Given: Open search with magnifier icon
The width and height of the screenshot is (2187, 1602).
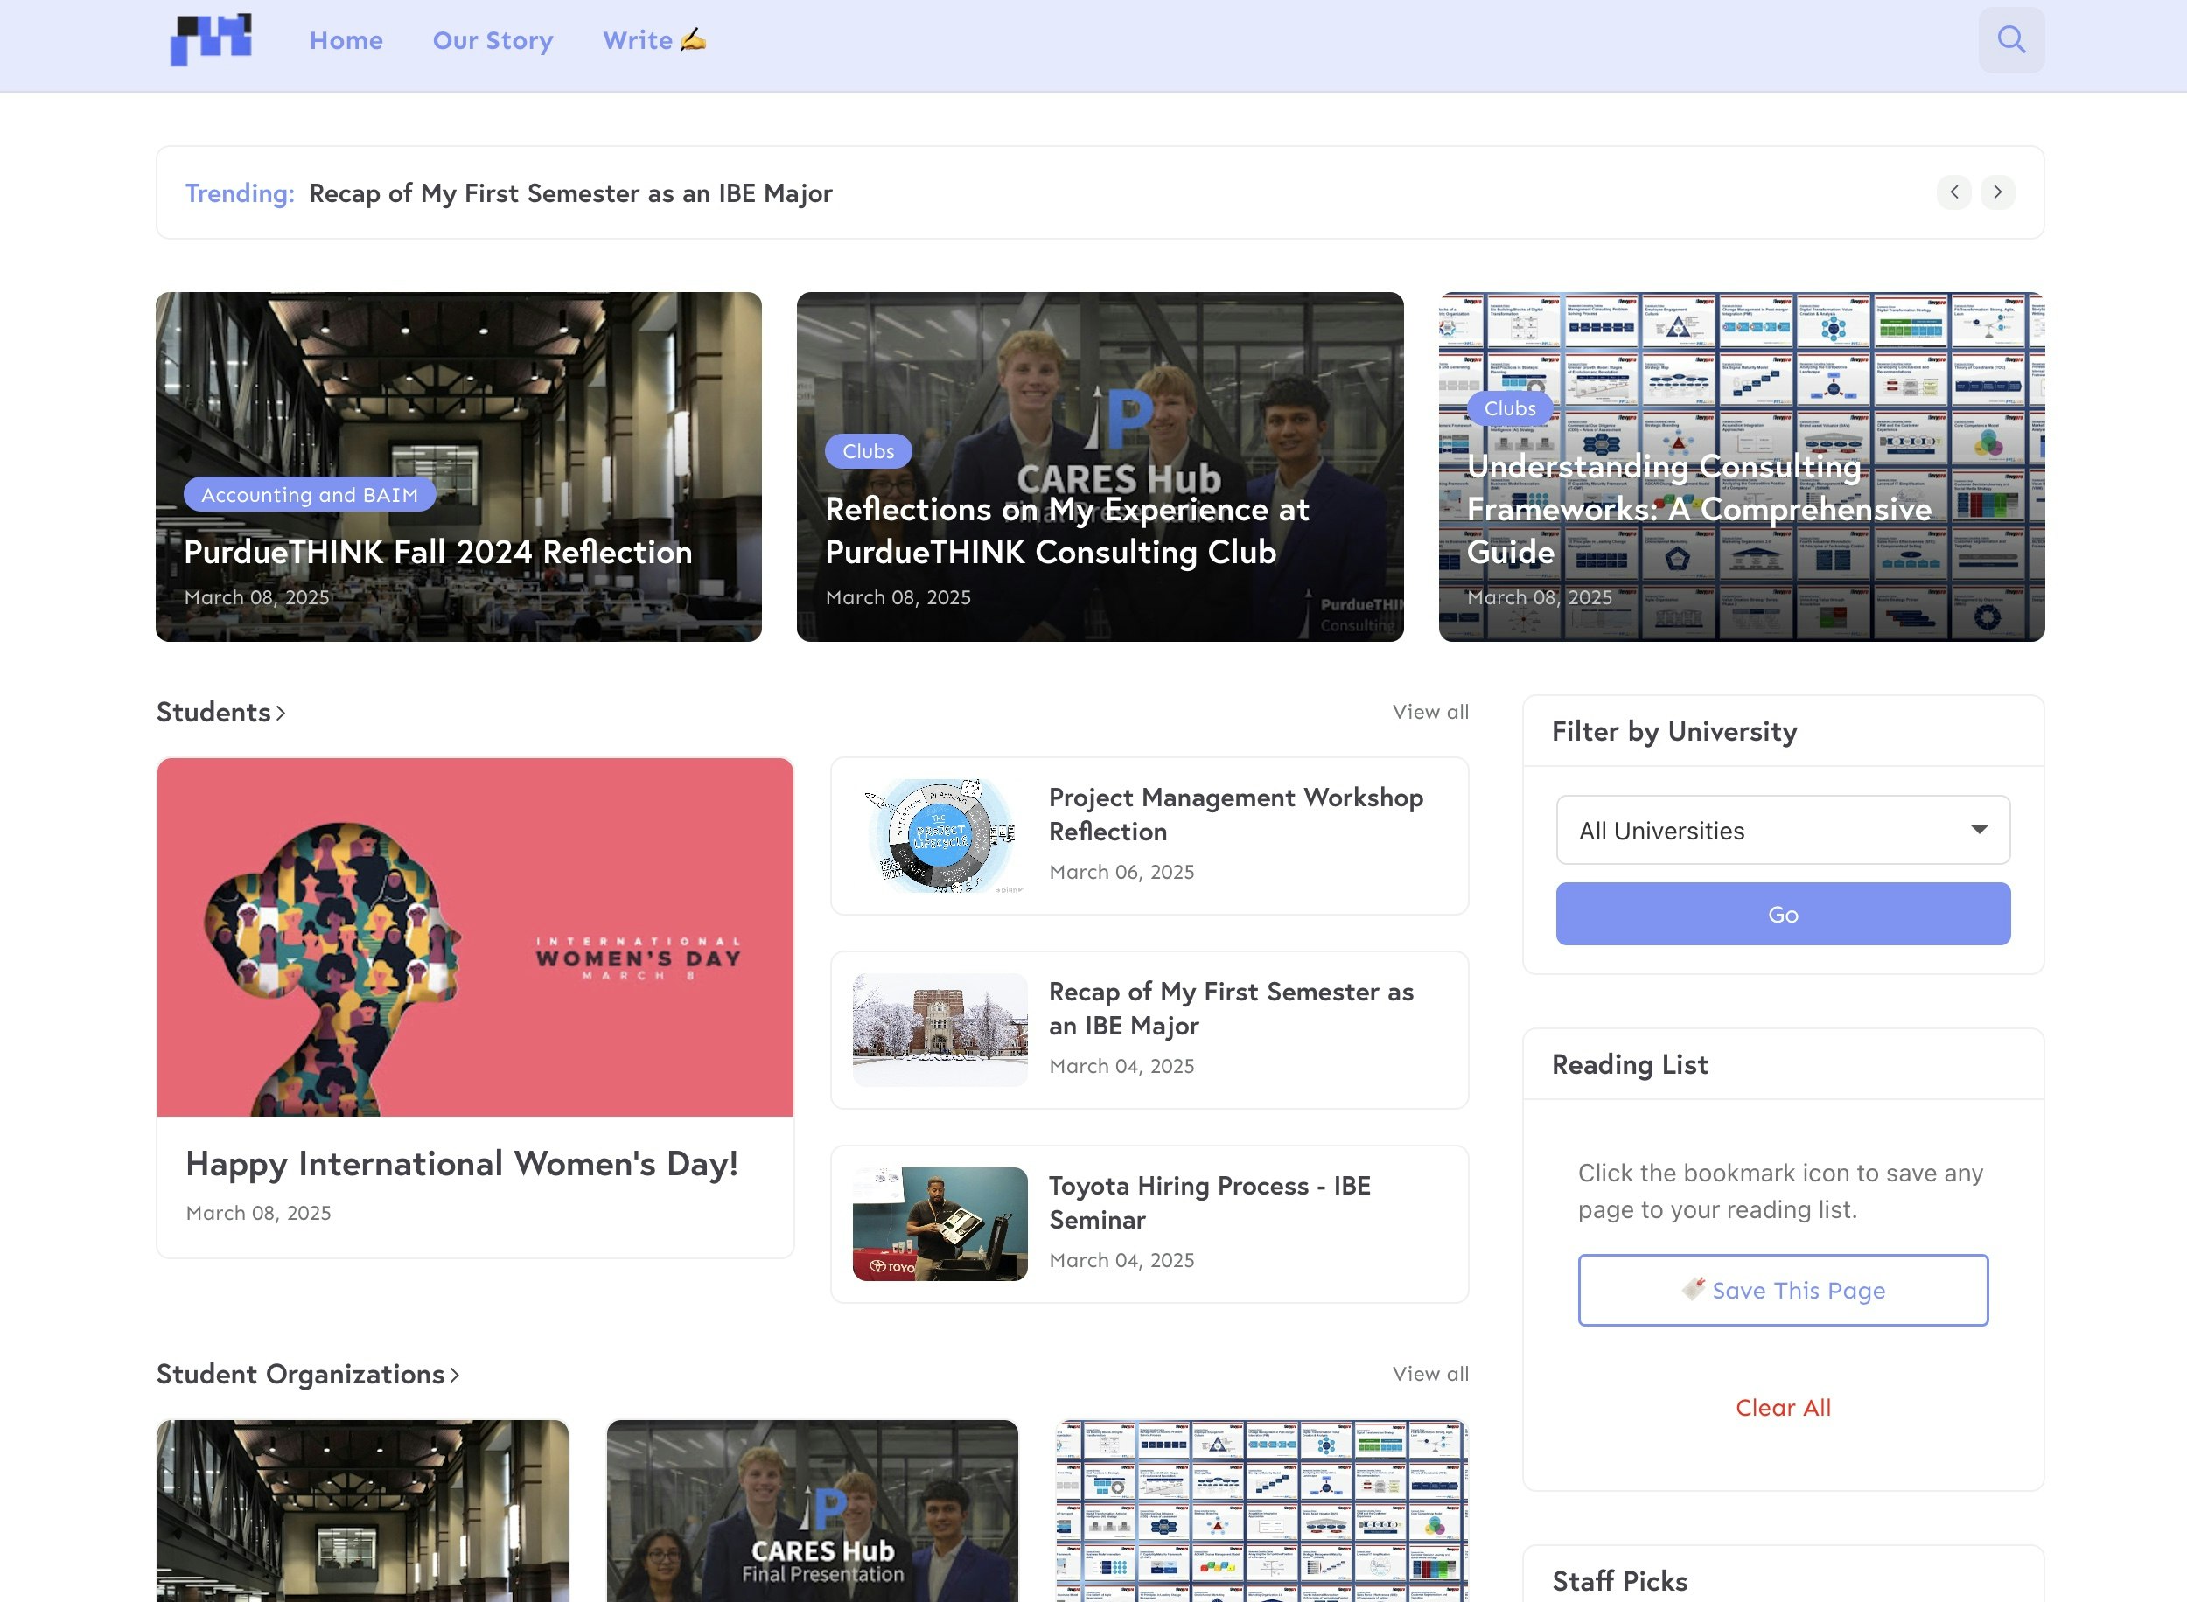Looking at the screenshot, I should pyautogui.click(x=2010, y=39).
